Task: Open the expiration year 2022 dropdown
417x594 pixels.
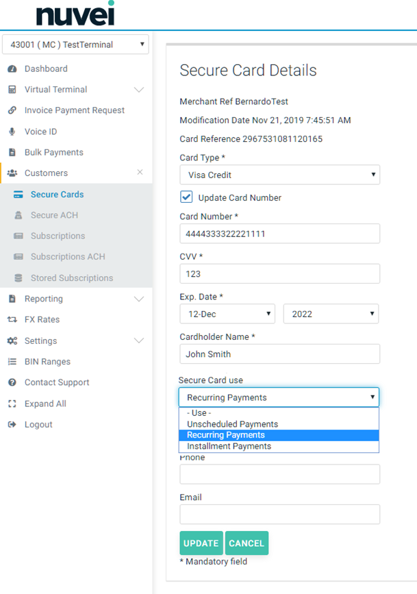Action: point(331,314)
